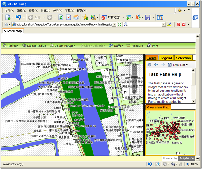Open the save icon dropdown arrow

(x=153, y=17)
